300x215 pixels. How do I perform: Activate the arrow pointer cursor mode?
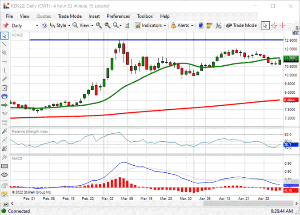click(265, 25)
